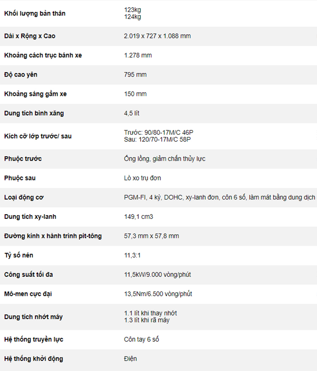Screen dimensions: 317x371
Task: Click the 'Phuộc trước' row label
Action: [x=23, y=159]
